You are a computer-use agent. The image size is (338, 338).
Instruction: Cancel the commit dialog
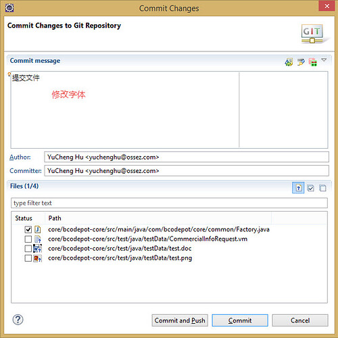point(300,320)
